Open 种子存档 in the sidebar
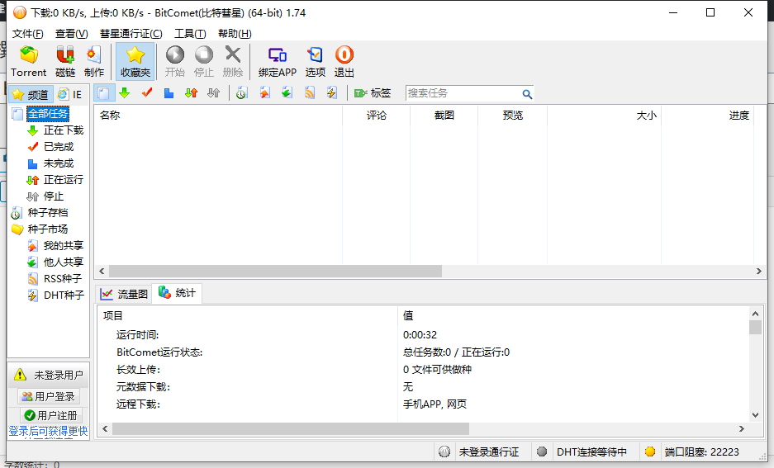 [x=47, y=213]
